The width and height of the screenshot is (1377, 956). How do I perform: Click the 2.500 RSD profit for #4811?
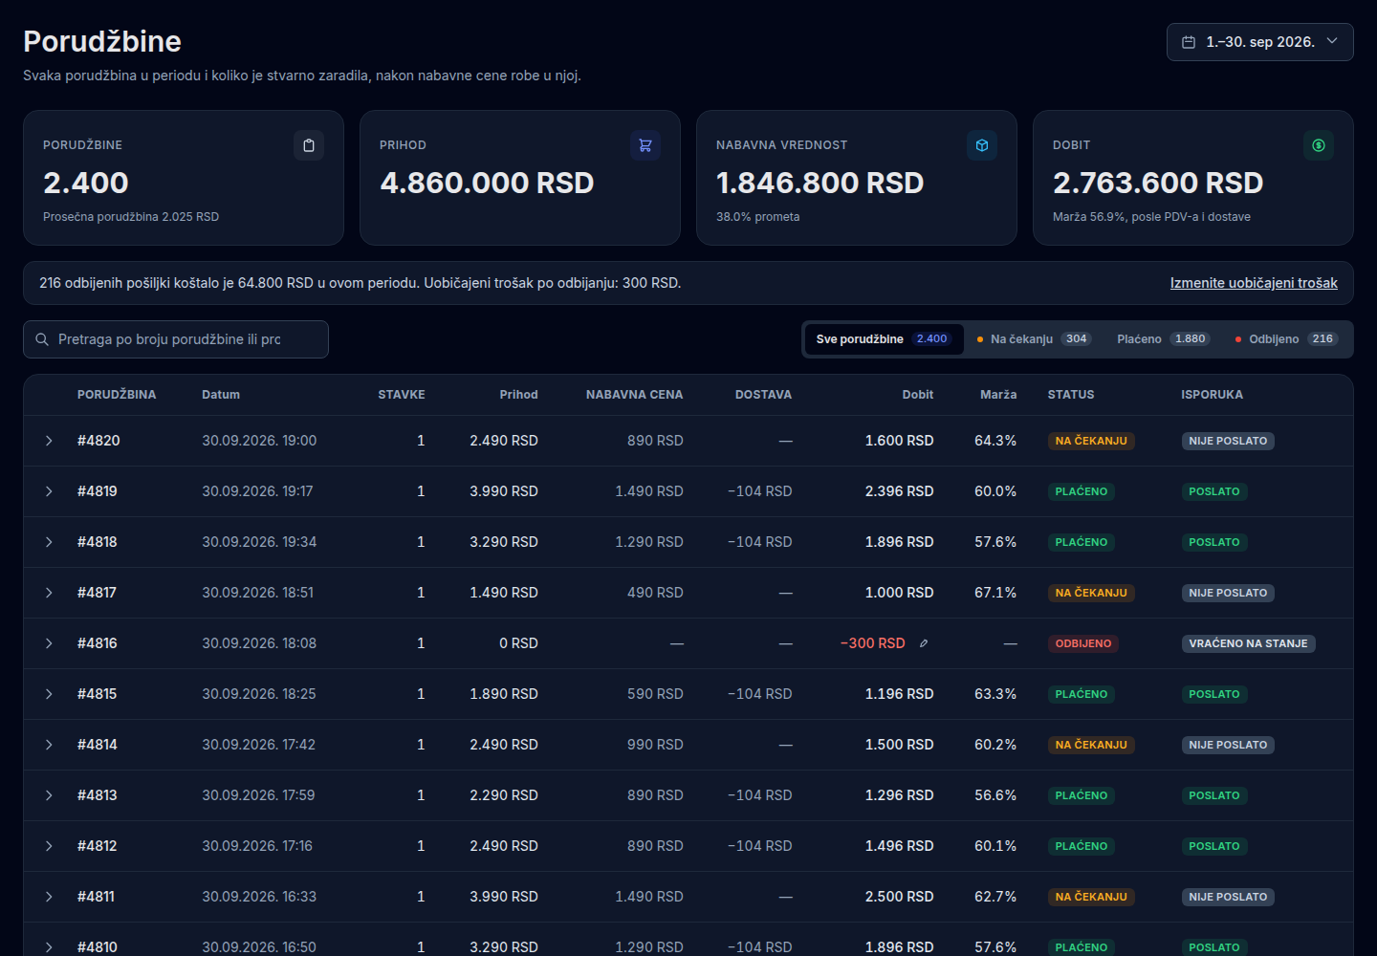pos(899,897)
